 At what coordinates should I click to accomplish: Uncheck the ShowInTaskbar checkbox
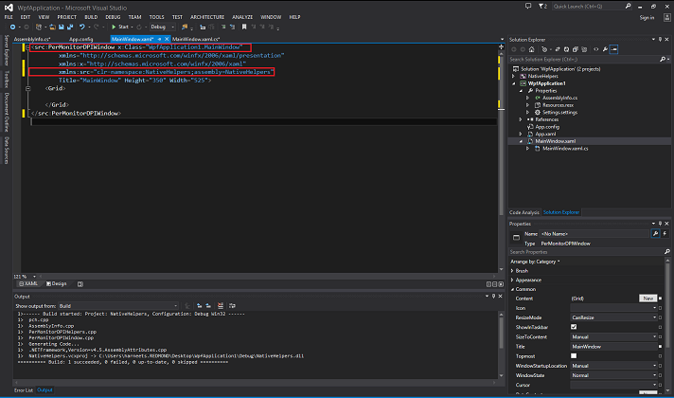pyautogui.click(x=574, y=327)
